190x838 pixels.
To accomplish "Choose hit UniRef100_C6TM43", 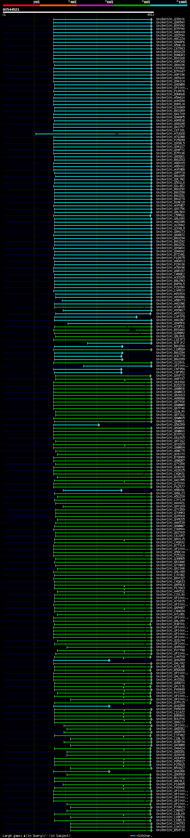I will click(170, 48).
